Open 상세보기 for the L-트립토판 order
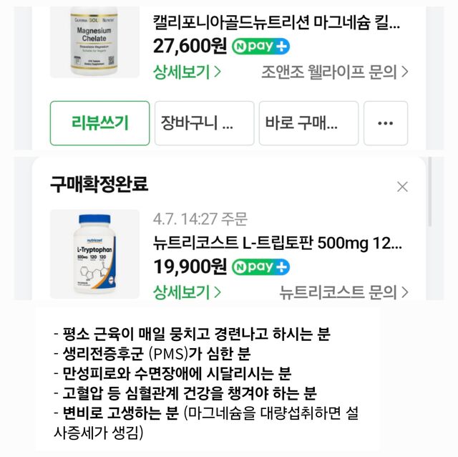This screenshot has width=458, height=457. tap(187, 292)
